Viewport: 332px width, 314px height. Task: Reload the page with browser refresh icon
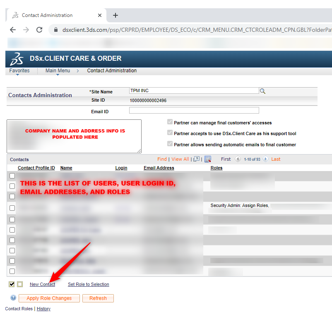(x=39, y=30)
